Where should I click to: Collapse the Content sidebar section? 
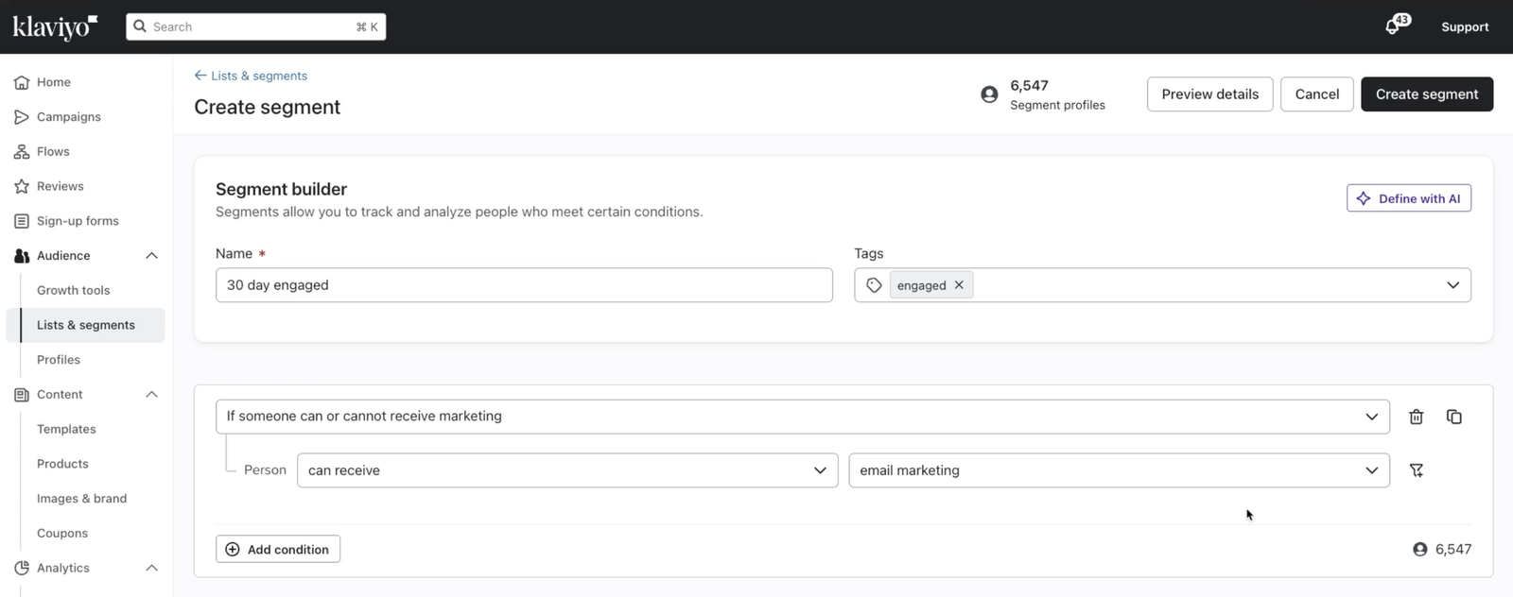click(151, 395)
